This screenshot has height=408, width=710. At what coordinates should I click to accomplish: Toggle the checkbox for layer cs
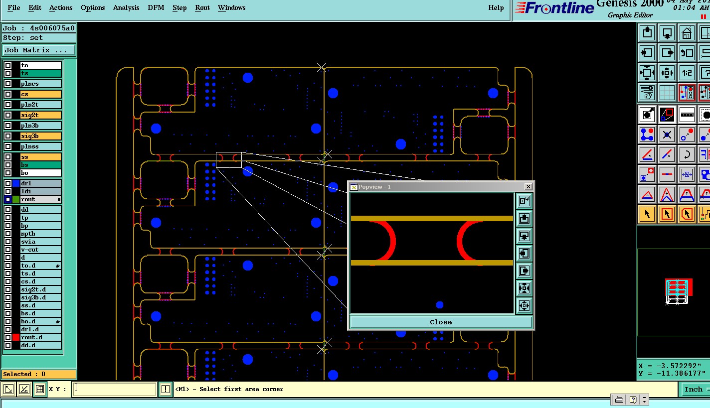(x=8, y=94)
